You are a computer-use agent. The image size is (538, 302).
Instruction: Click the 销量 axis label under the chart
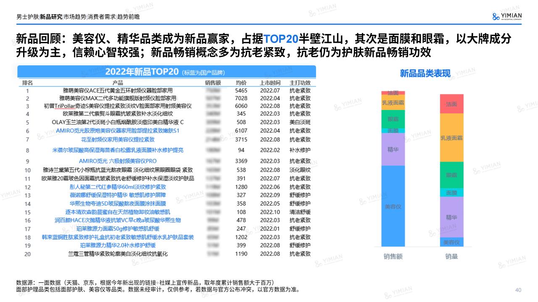(451, 256)
